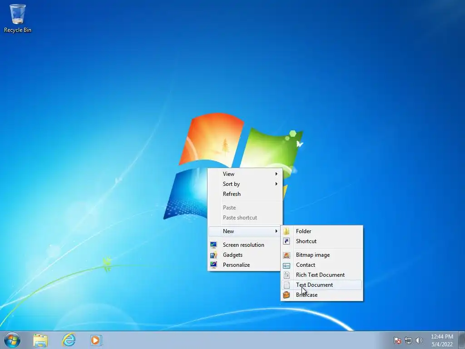Open the Start menu orb
Image resolution: width=465 pixels, height=349 pixels.
12,340
